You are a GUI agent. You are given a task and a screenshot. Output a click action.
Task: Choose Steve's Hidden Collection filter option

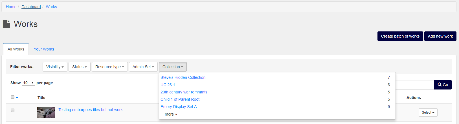183,77
